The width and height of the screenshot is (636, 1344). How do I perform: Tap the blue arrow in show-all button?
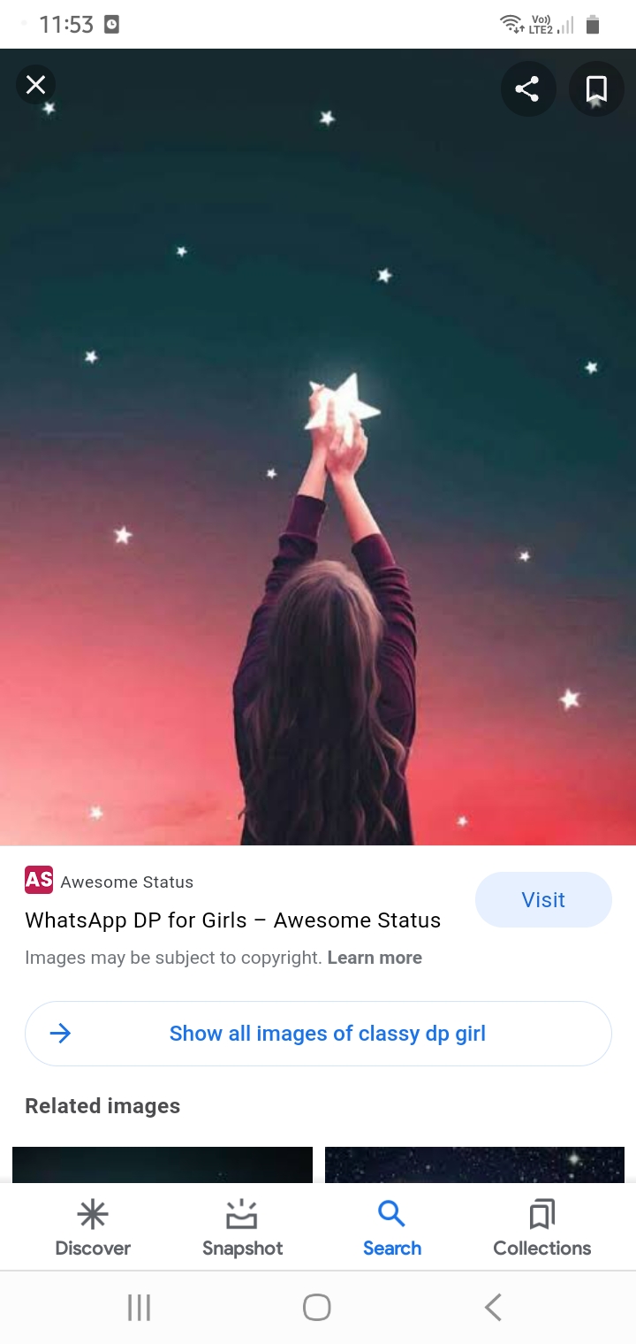(x=60, y=1033)
